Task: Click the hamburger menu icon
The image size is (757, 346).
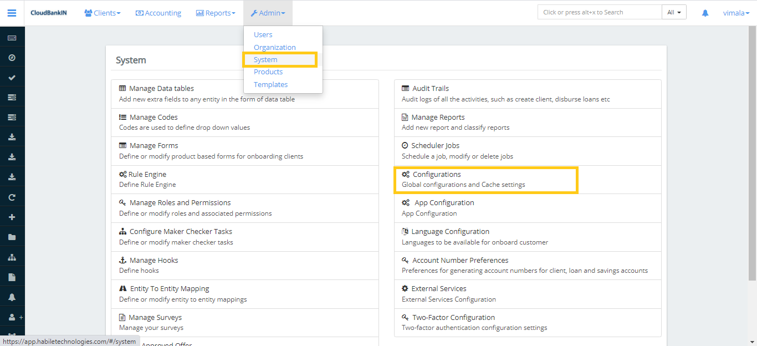Action: 12,13
